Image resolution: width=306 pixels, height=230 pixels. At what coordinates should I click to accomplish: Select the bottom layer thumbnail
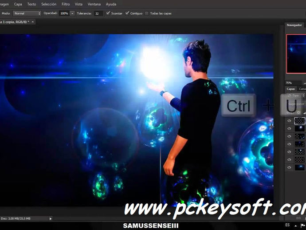[x=299, y=167]
